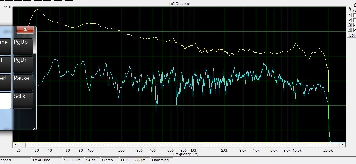Image resolution: width=356 pixels, height=164 pixels.
Task: Click overlay Set button 2
Action: pos(350,20)
